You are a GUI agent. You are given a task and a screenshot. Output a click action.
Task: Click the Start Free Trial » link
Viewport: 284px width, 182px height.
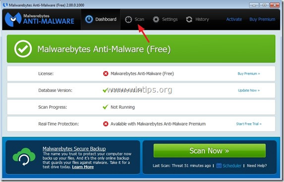(x=249, y=124)
